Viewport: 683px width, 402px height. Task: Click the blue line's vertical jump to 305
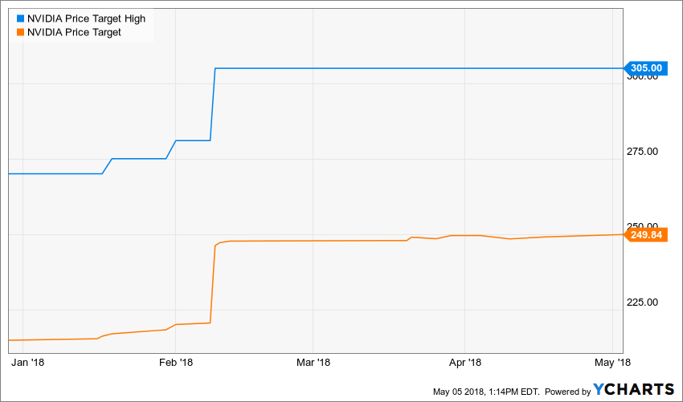(213, 104)
